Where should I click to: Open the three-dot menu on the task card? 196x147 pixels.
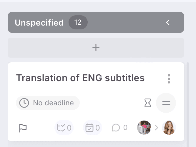click(169, 78)
